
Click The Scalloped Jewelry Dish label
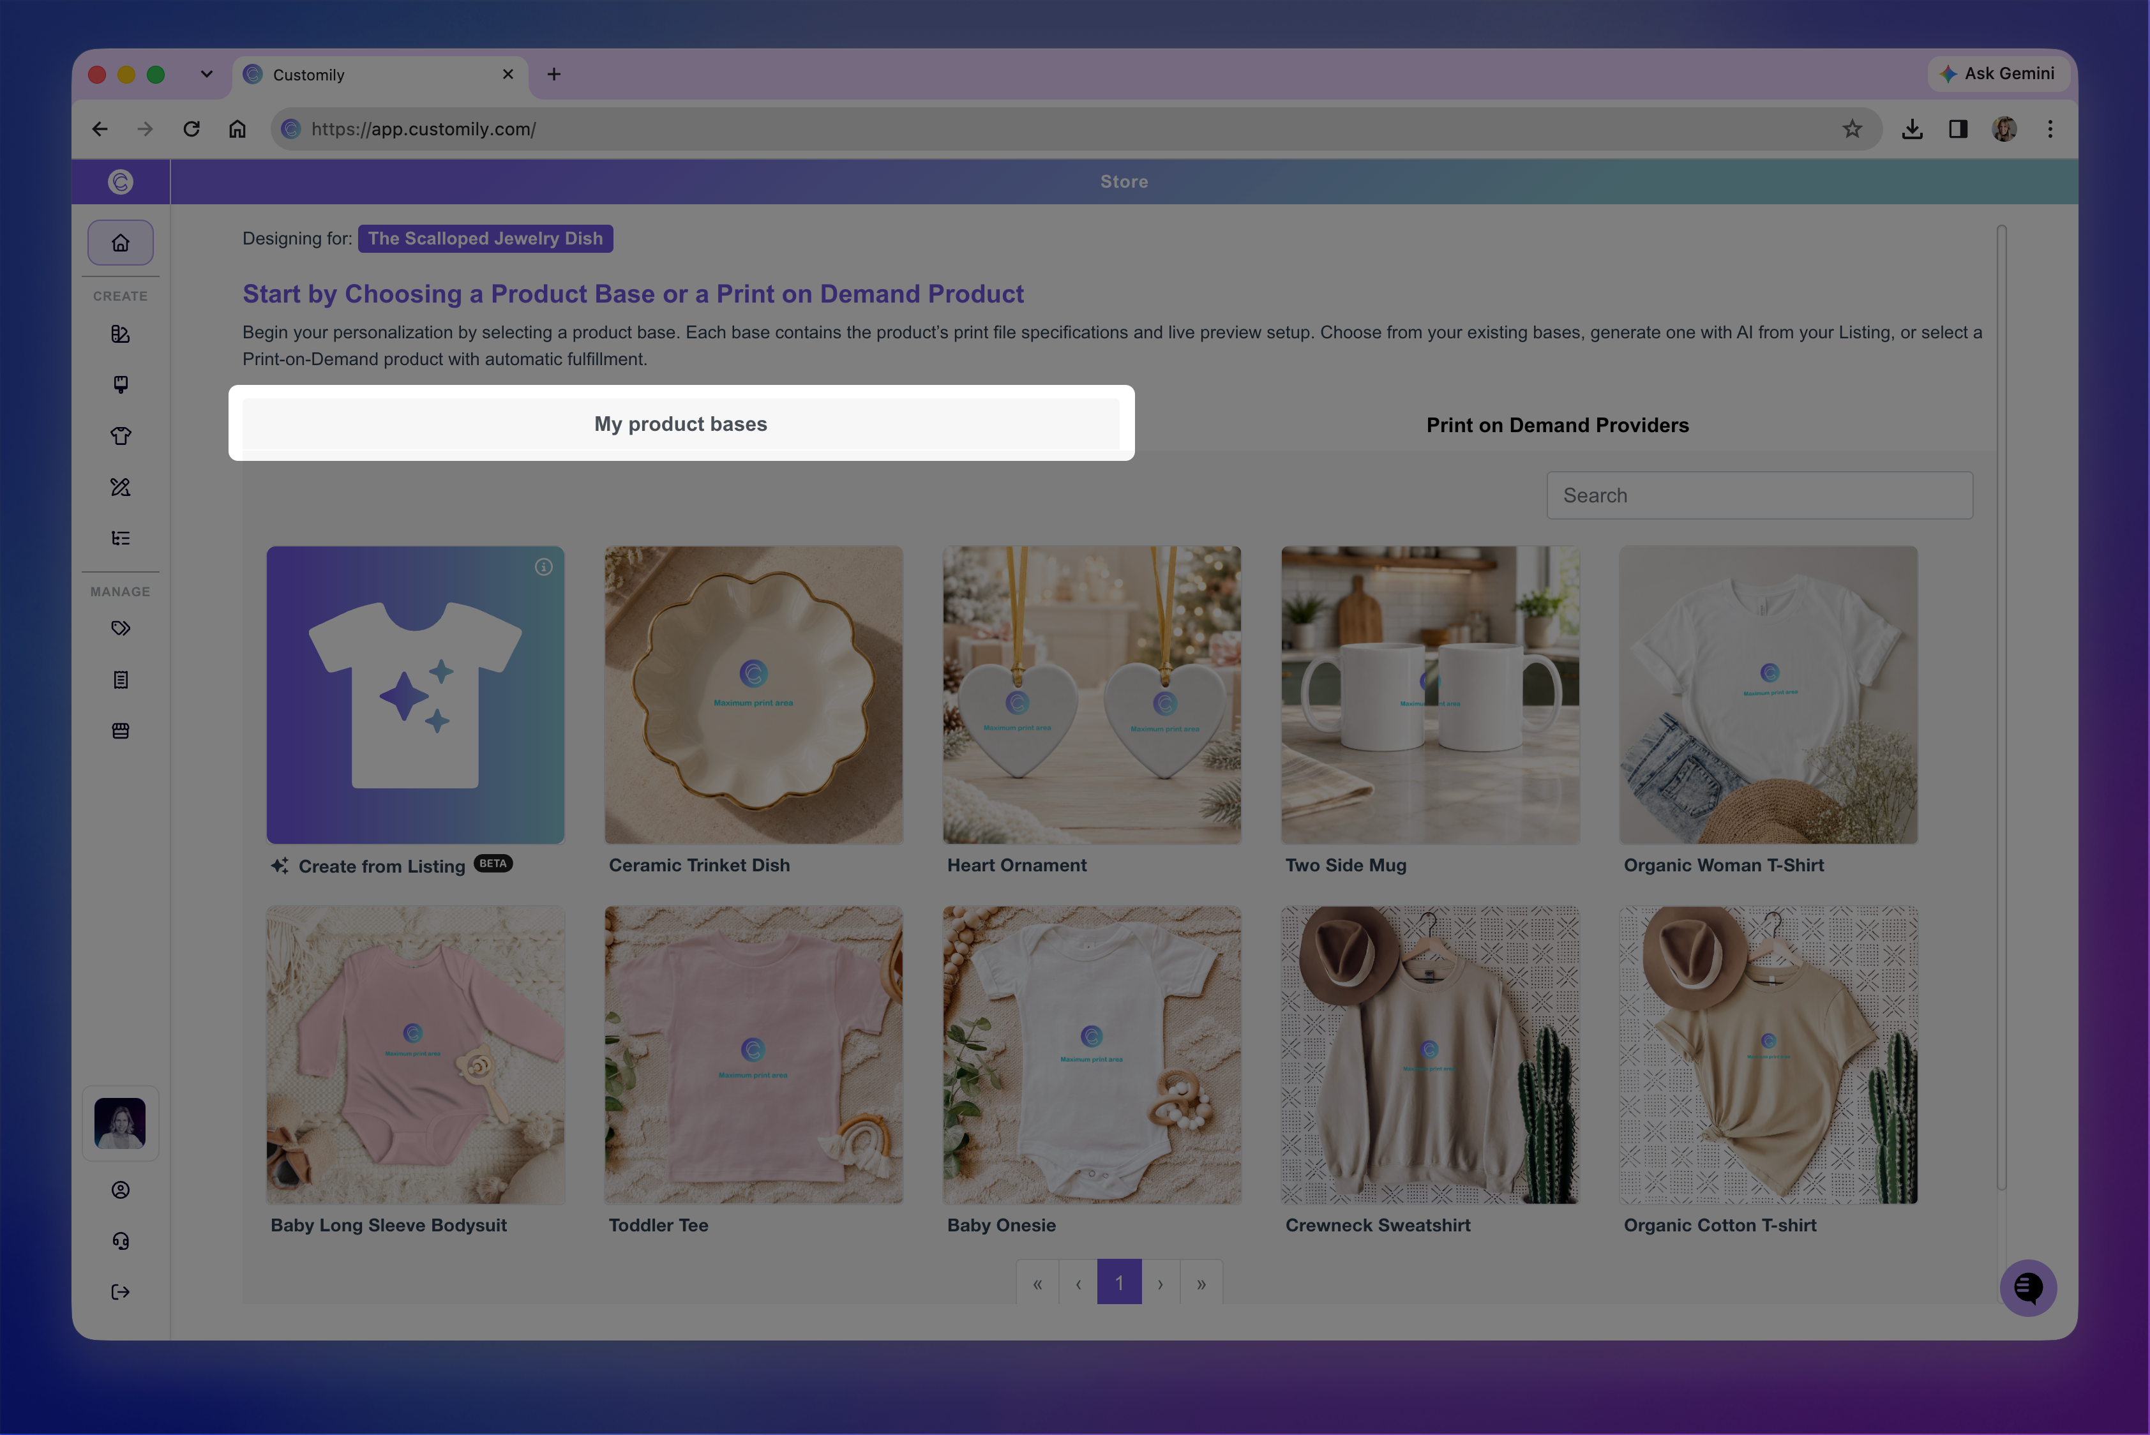(x=485, y=238)
